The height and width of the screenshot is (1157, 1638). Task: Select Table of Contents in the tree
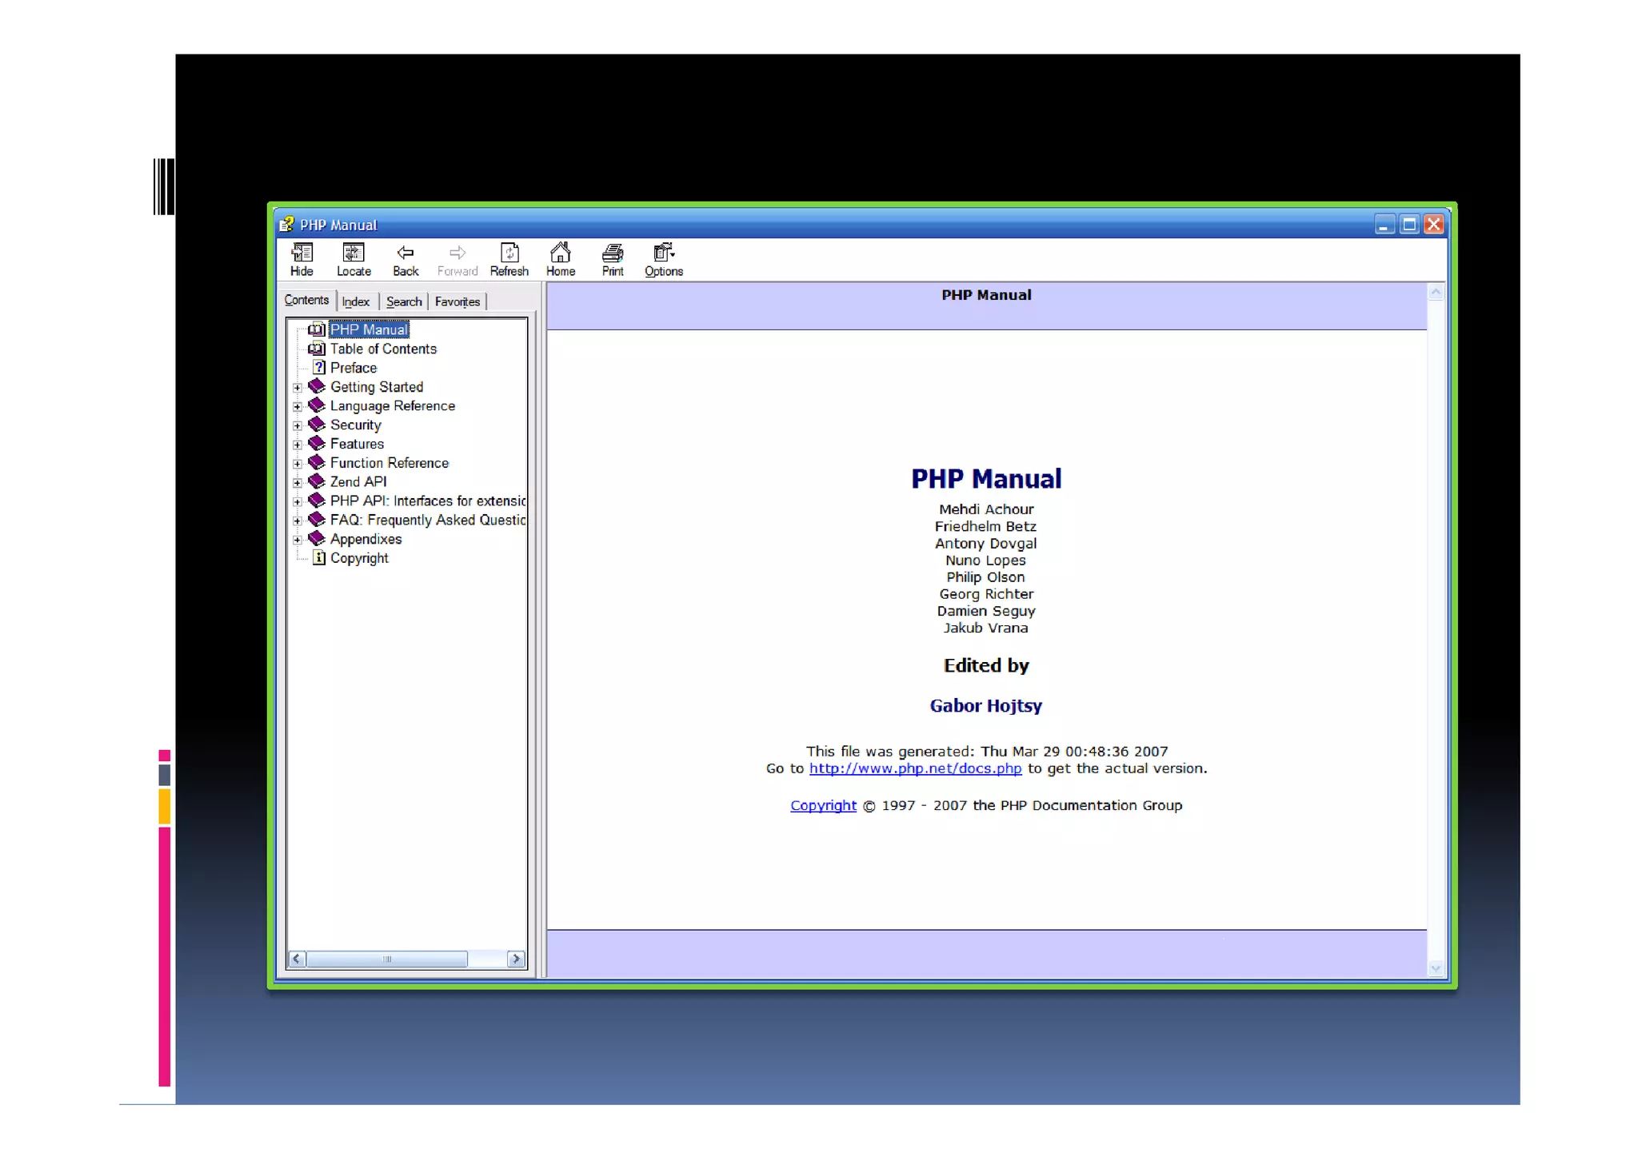tap(383, 349)
